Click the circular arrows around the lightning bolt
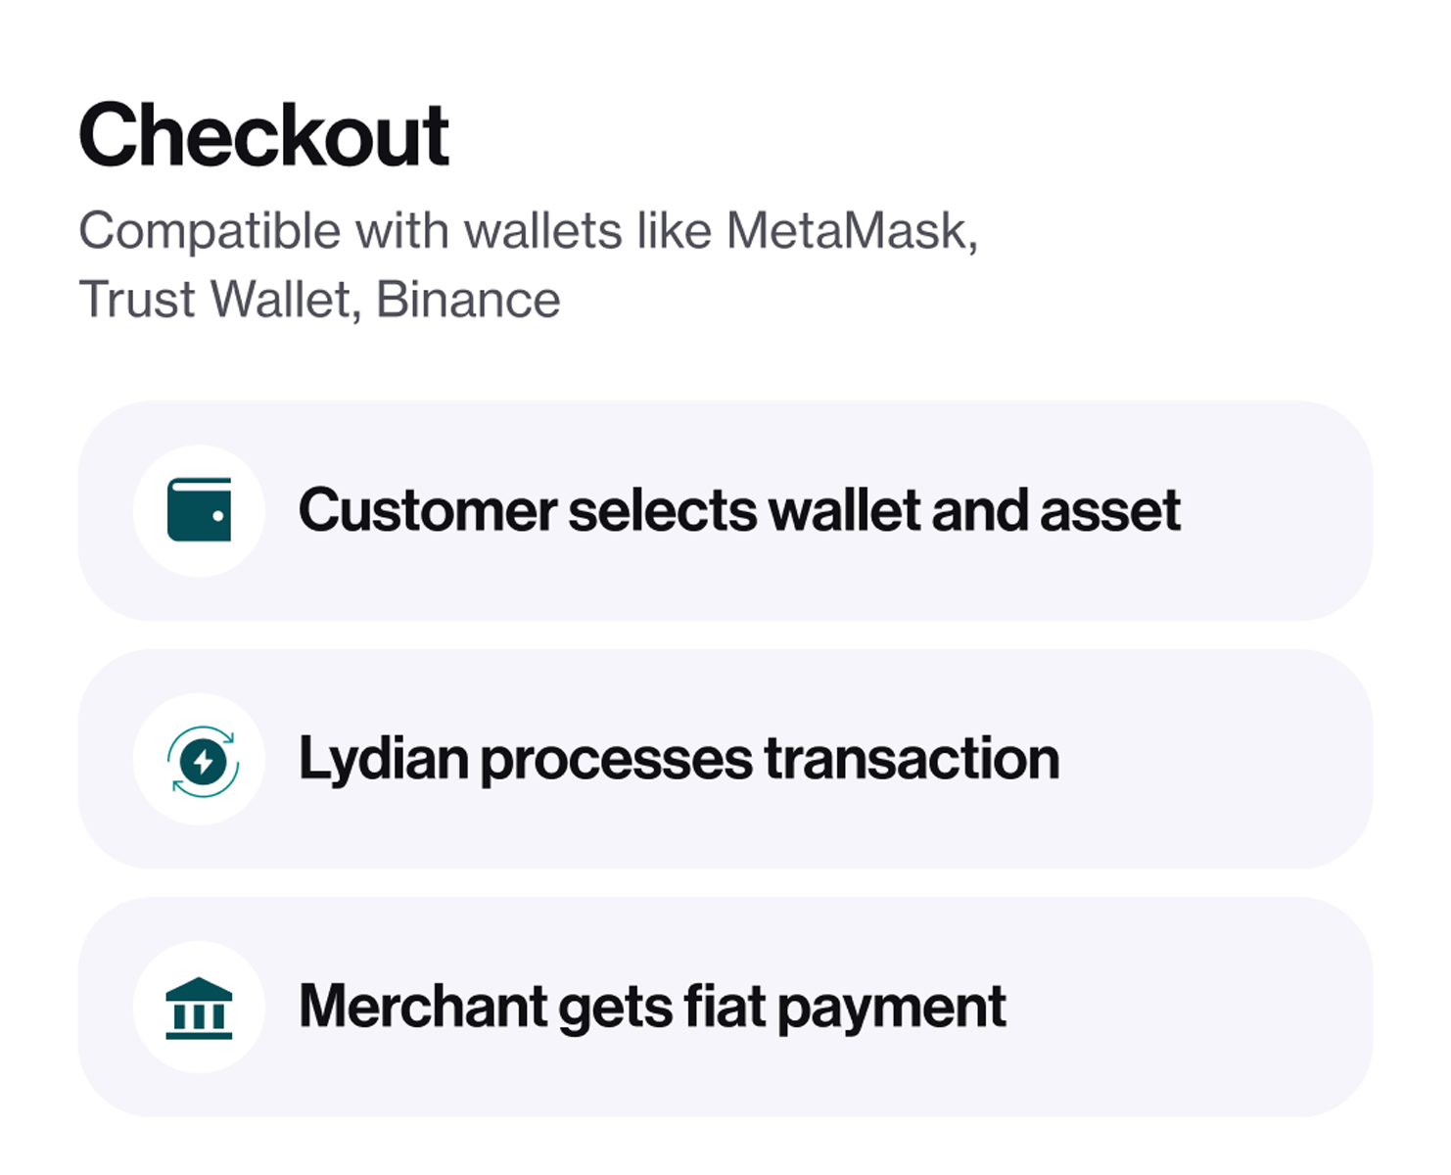 pos(203,761)
